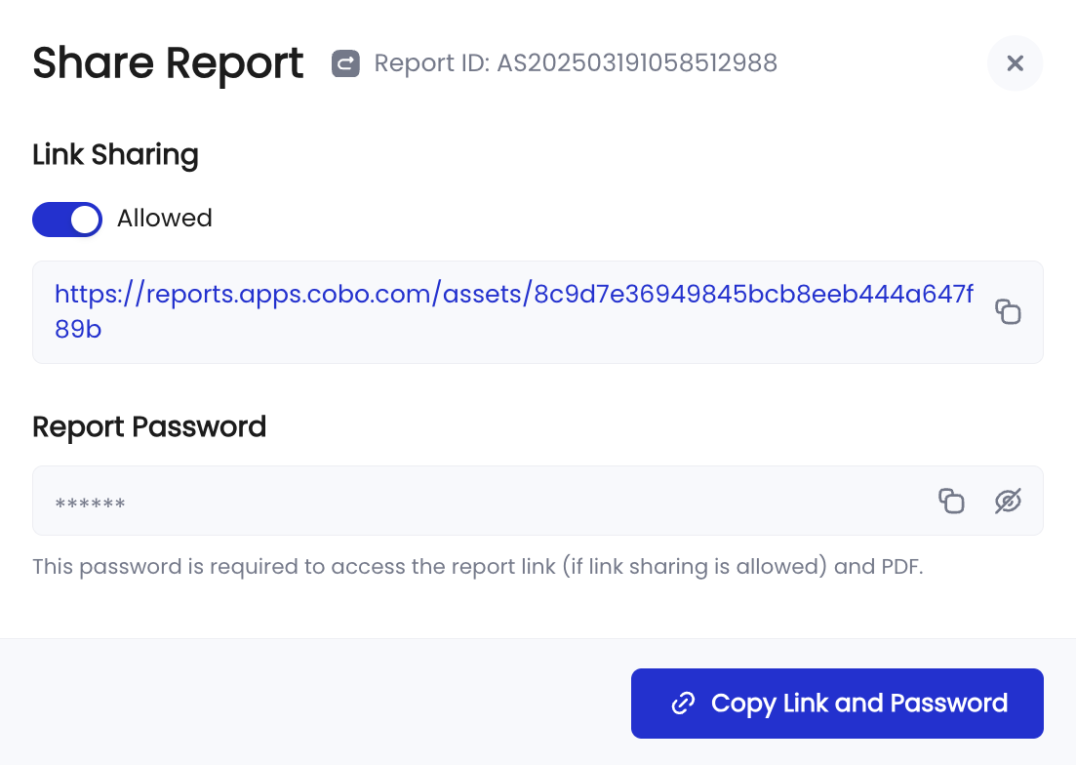Screen dimensions: 1076x765
Task: Copy the report link with its copy icon
Action: click(x=1008, y=312)
